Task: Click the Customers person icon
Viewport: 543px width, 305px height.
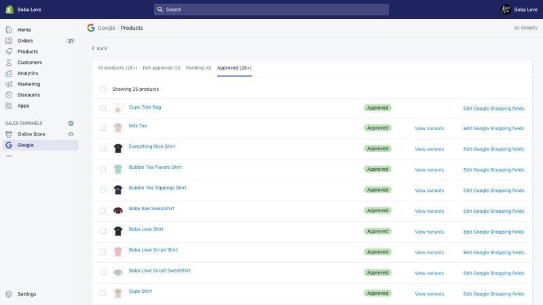Action: [9, 62]
